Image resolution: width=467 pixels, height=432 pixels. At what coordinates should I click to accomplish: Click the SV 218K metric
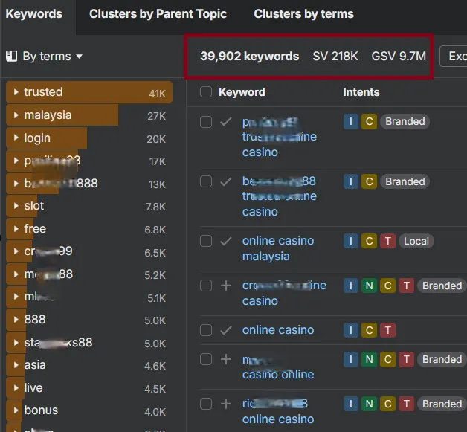click(335, 56)
